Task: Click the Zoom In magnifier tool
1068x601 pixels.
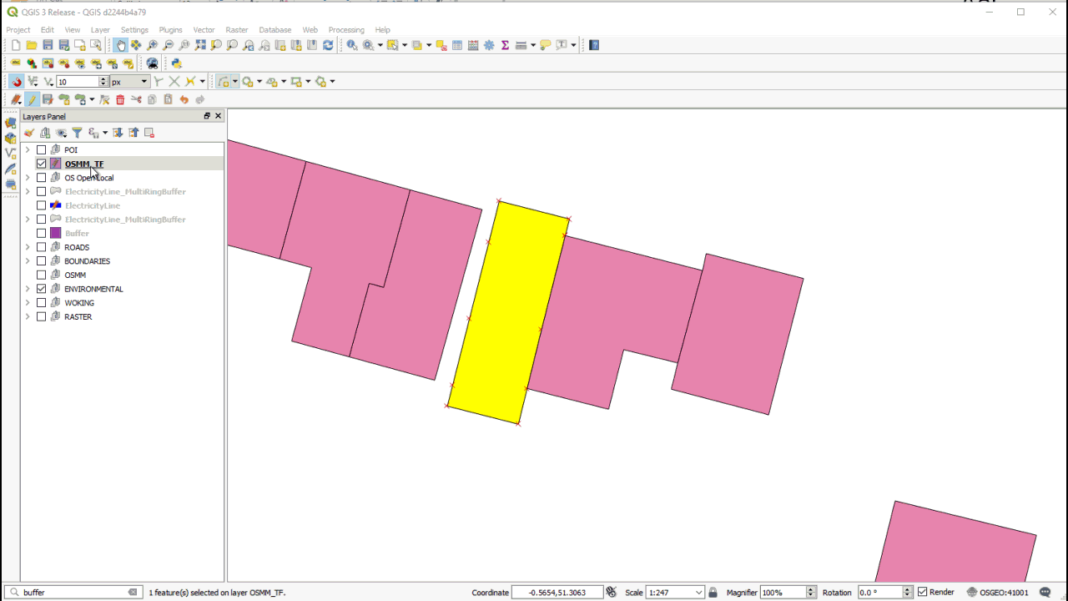Action: [x=152, y=45]
